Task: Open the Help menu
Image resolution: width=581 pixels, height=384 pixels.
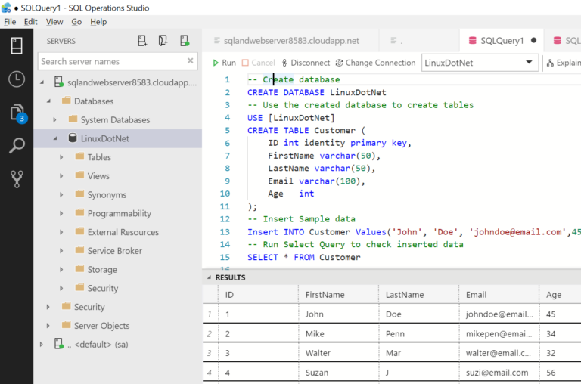Action: 98,22
